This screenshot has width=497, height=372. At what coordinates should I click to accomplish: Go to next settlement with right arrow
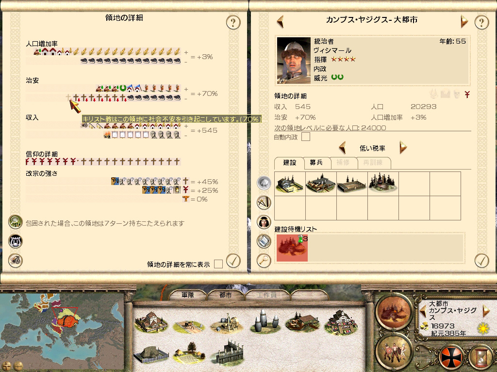coord(464,22)
